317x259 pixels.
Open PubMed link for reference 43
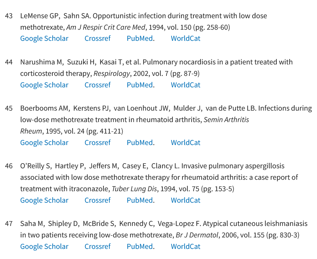pos(140,38)
